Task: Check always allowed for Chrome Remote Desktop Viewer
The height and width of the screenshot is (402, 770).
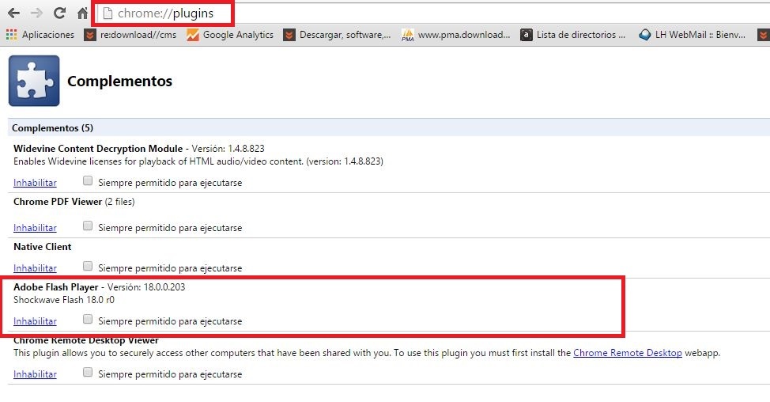Action: click(88, 372)
